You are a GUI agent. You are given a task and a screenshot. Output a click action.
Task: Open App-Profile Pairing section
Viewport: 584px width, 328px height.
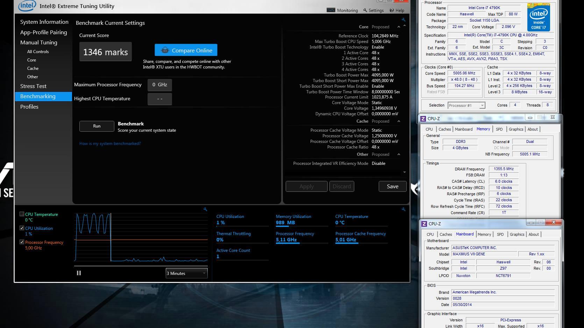[x=43, y=32]
